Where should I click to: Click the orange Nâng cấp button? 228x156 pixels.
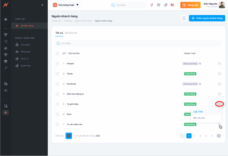[190, 5]
